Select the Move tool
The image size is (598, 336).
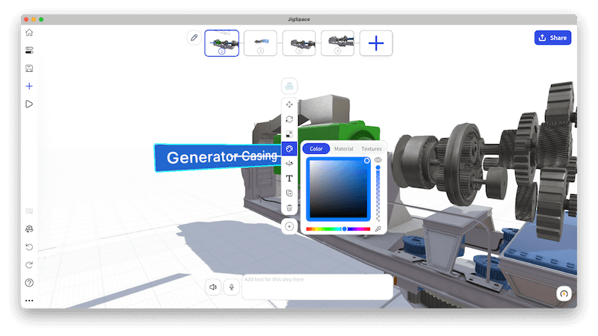(x=289, y=105)
